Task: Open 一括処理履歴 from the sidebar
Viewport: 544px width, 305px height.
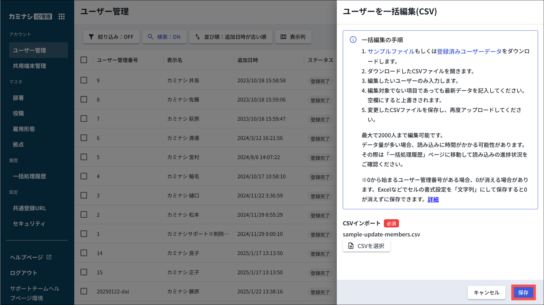Action: click(x=29, y=176)
